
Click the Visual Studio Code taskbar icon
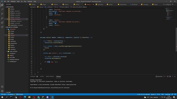pyautogui.click(x=52, y=97)
